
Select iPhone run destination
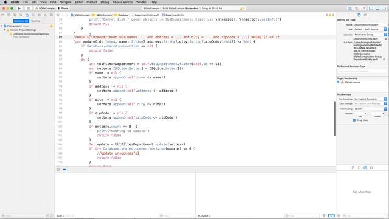coord(63,8)
